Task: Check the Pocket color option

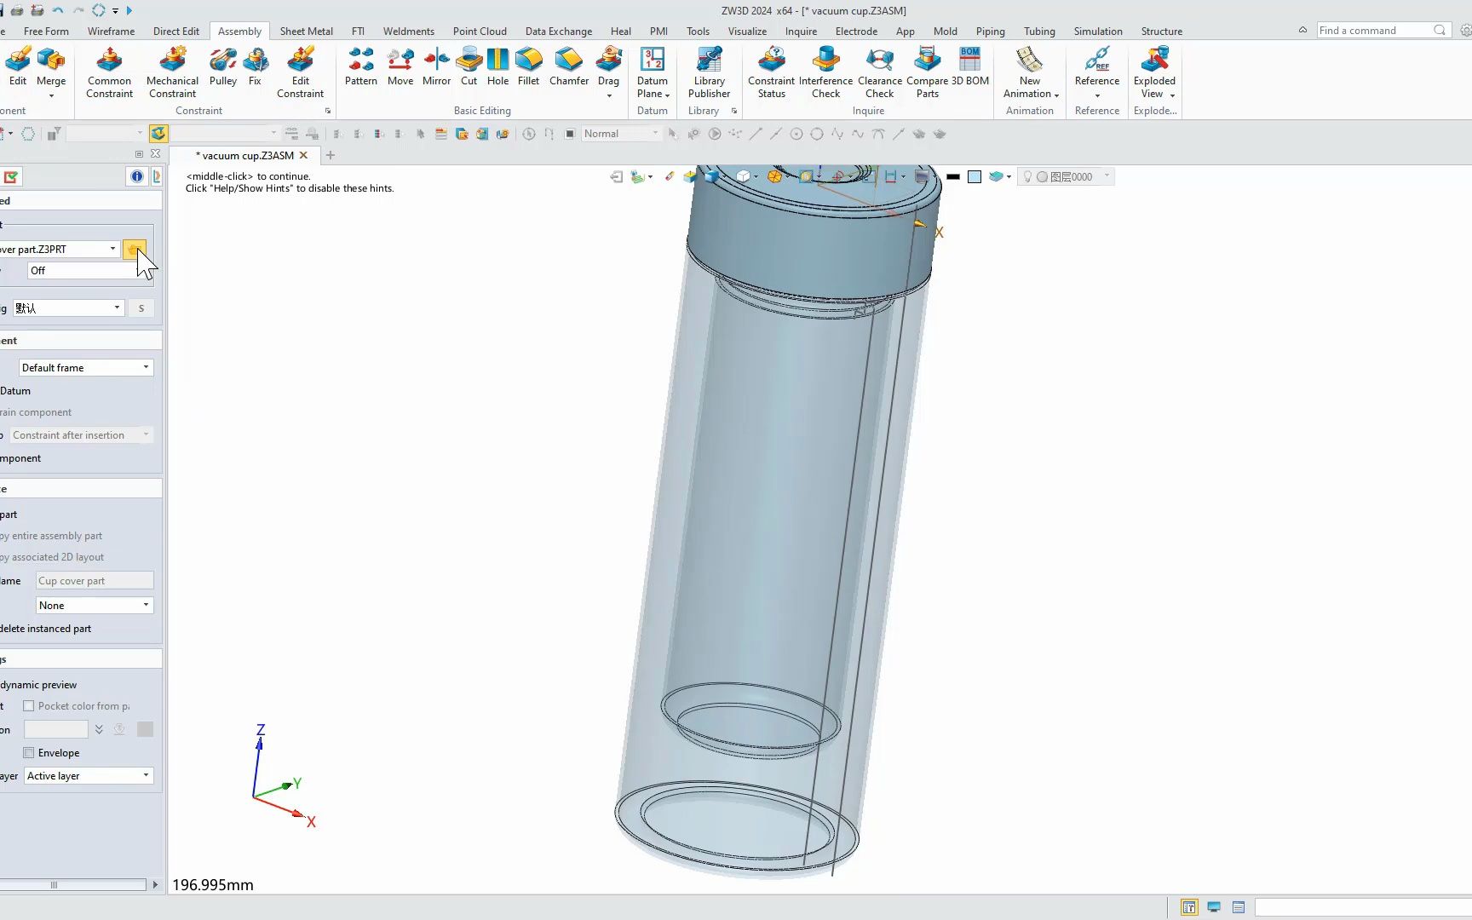Action: point(29,705)
